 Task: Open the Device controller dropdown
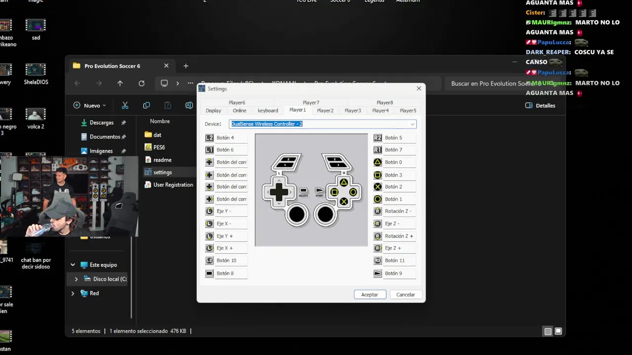[x=412, y=124]
